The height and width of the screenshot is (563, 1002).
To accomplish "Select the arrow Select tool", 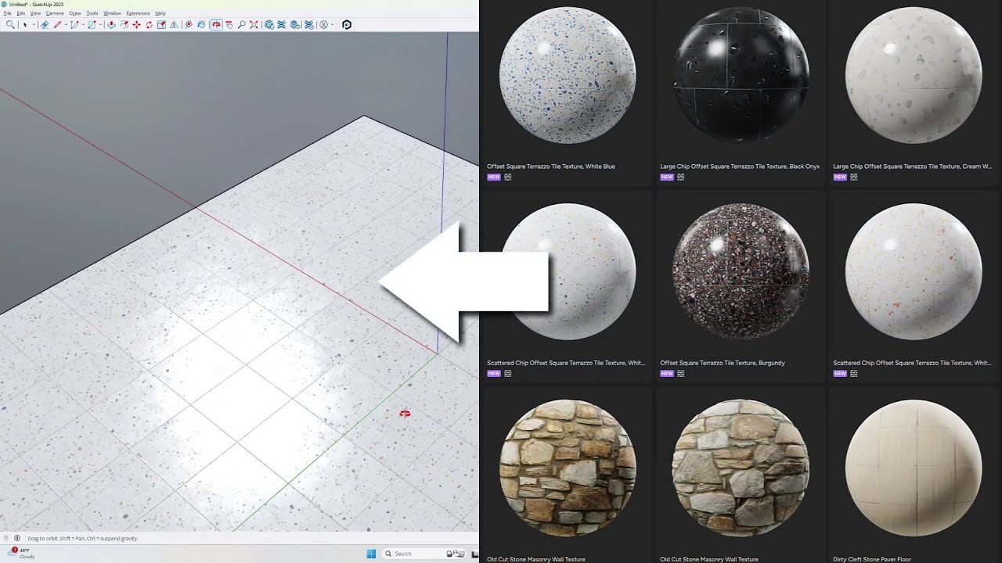I will (25, 25).
